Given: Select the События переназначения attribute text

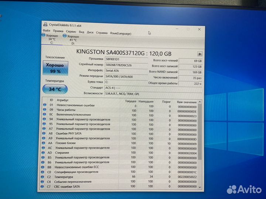Looking at the screenshot, I should pos(73,182).
